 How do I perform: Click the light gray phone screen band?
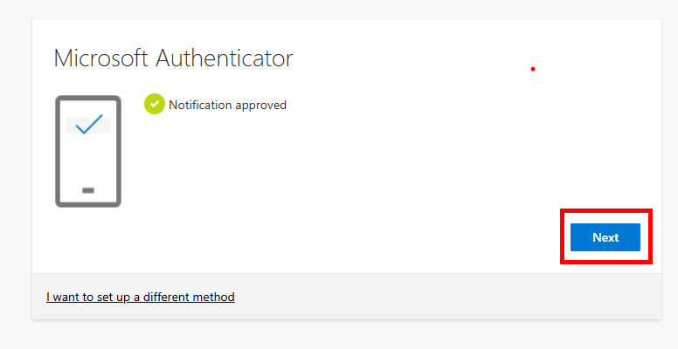coord(72,125)
